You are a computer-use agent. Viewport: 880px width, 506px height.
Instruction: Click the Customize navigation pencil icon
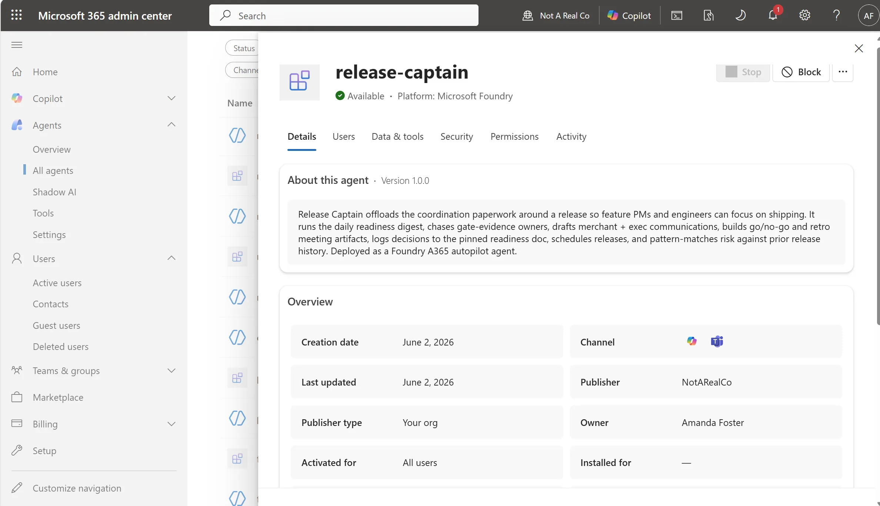[17, 487]
